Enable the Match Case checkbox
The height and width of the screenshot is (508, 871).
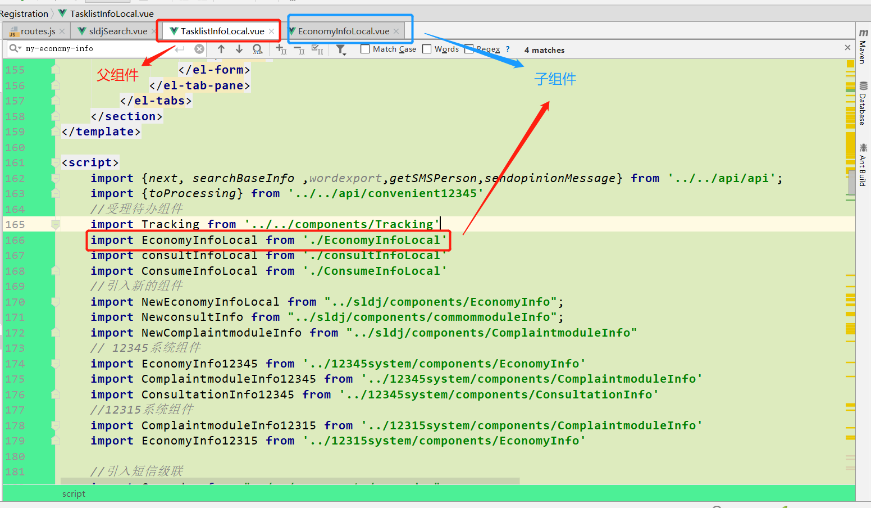point(365,49)
